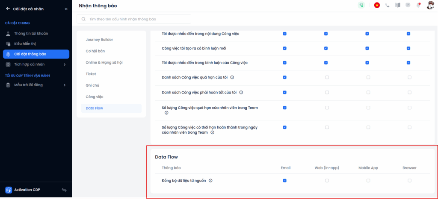Open the notification bell icon
Viewport: 438px width, 199px height.
click(418, 5)
